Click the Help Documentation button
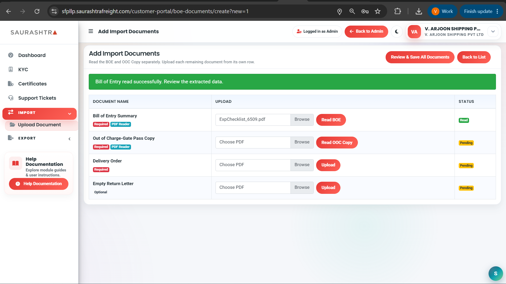The width and height of the screenshot is (506, 284). tap(39, 184)
